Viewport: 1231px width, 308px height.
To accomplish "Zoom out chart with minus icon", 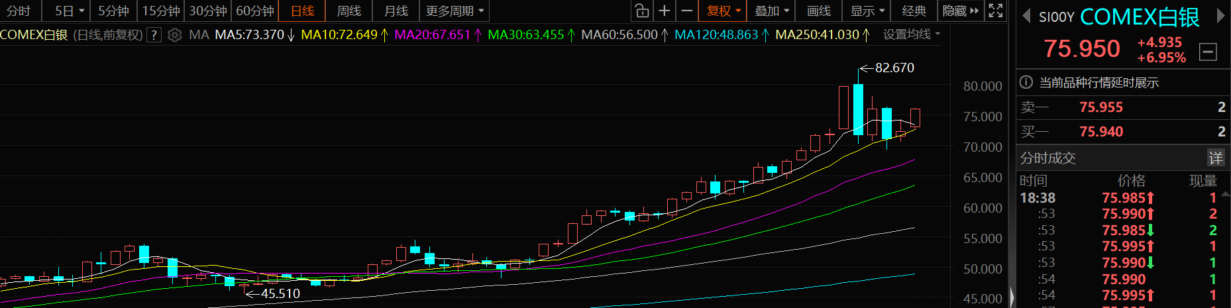I will pyautogui.click(x=687, y=11).
